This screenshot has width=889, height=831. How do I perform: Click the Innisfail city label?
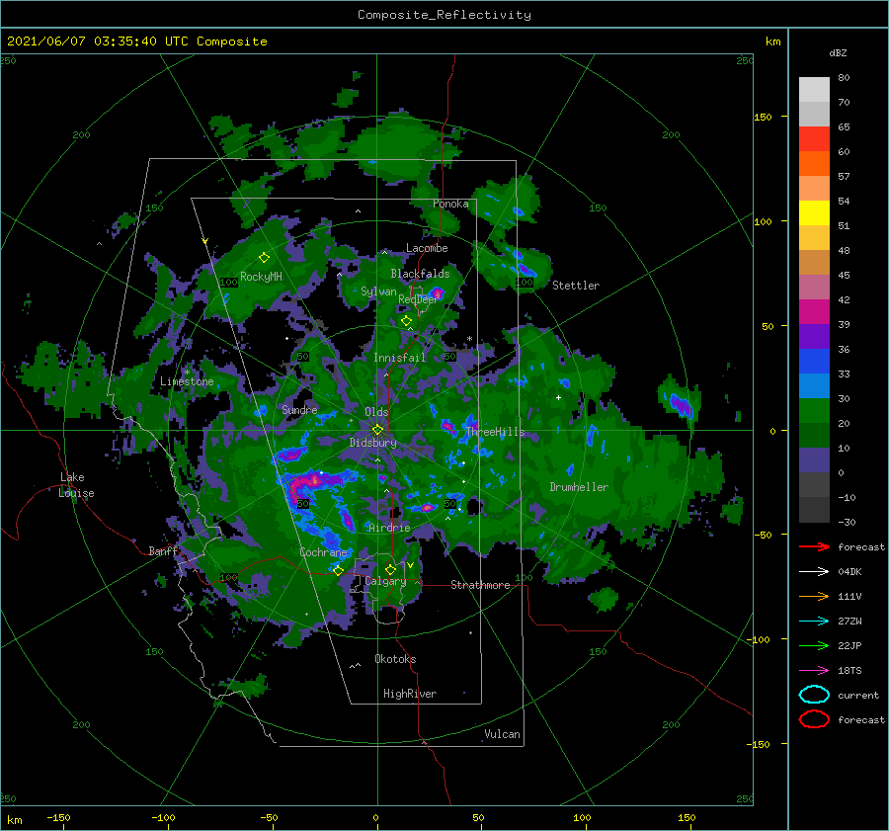[399, 358]
